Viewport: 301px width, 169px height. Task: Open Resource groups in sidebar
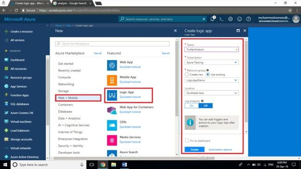(x=21, y=78)
